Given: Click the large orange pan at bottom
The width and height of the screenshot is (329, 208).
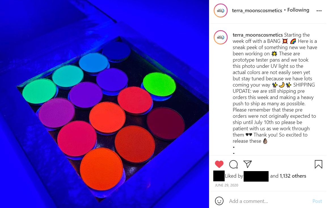Looking at the screenshot, I should pos(102,169).
